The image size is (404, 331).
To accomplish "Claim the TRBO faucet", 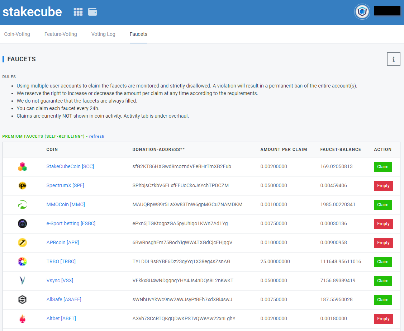I will [383, 262].
